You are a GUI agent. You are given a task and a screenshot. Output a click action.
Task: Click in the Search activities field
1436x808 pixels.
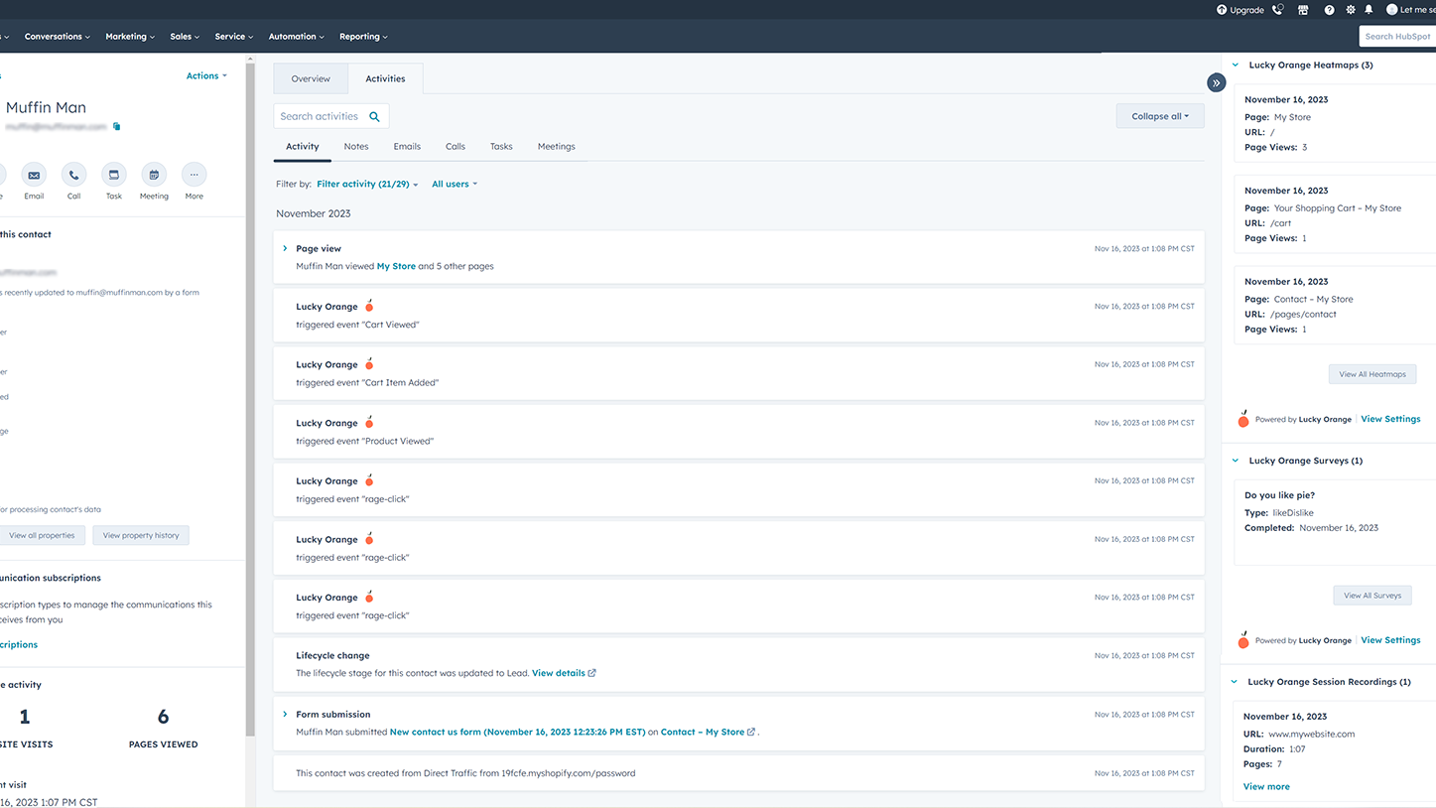tap(321, 116)
